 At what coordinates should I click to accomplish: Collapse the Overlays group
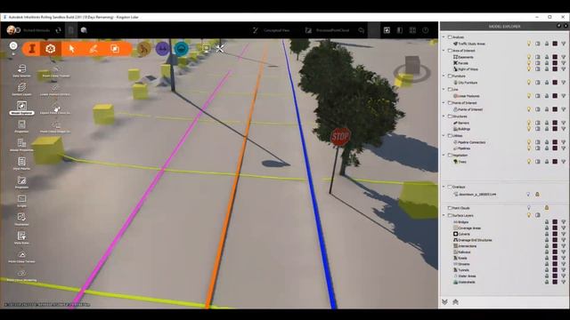pos(444,187)
